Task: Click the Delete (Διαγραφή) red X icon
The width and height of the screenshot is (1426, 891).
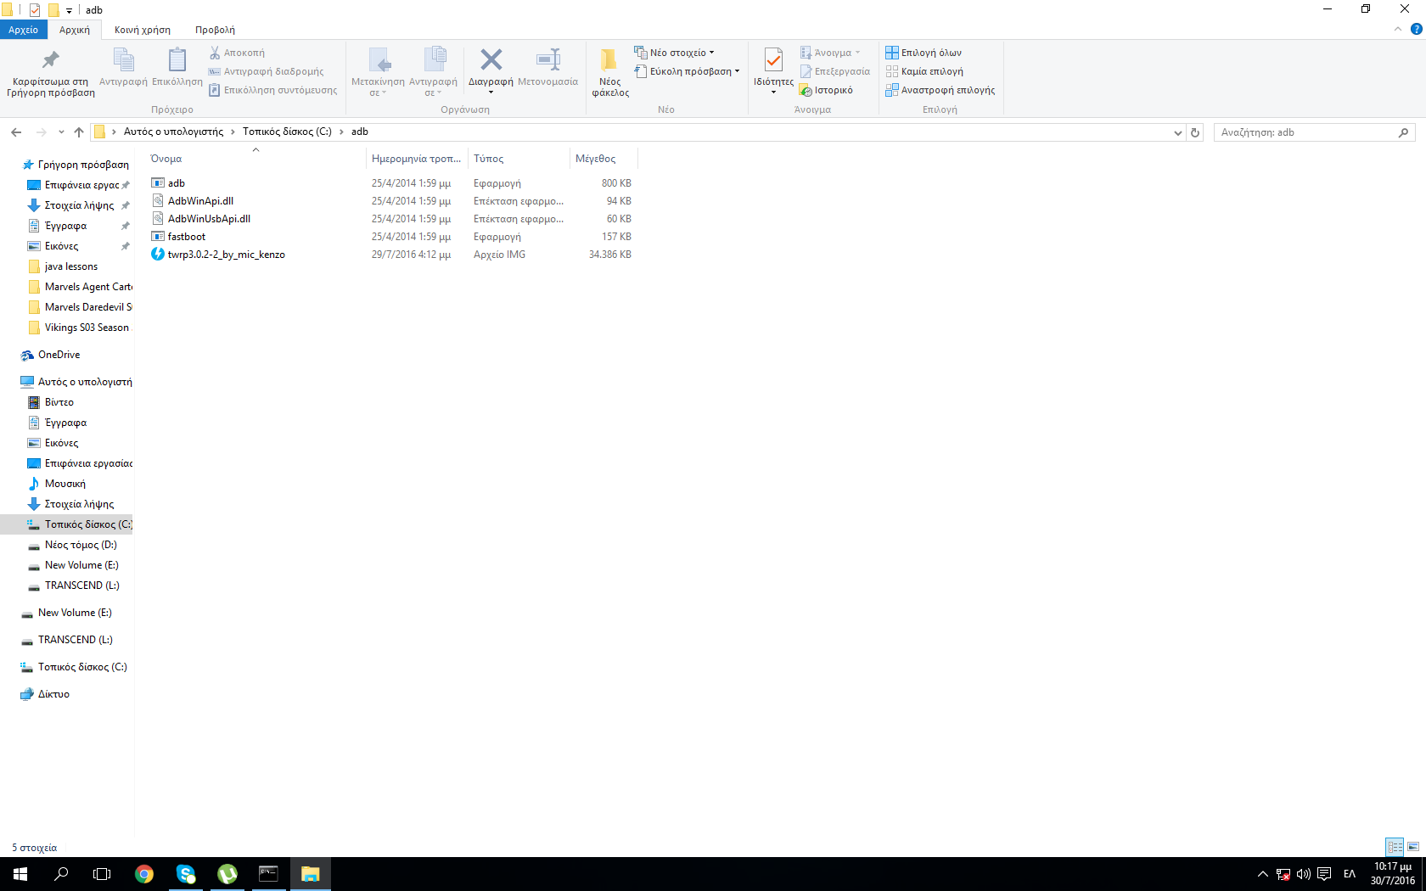Action: (x=491, y=60)
